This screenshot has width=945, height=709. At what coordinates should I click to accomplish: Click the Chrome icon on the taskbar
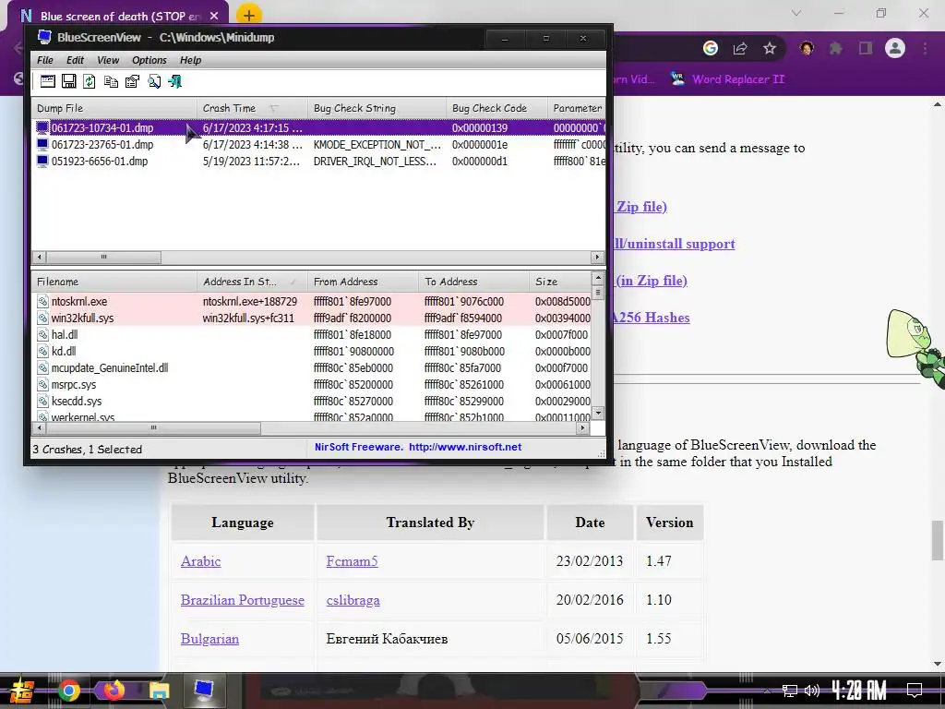pos(68,691)
